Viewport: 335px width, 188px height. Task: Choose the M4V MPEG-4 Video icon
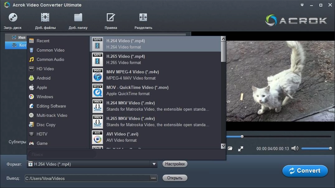pyautogui.click(x=97, y=75)
